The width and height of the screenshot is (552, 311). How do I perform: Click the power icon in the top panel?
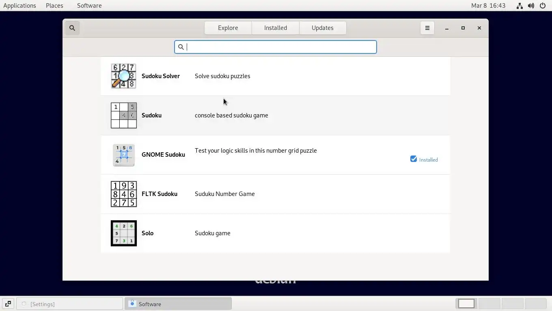pyautogui.click(x=542, y=6)
